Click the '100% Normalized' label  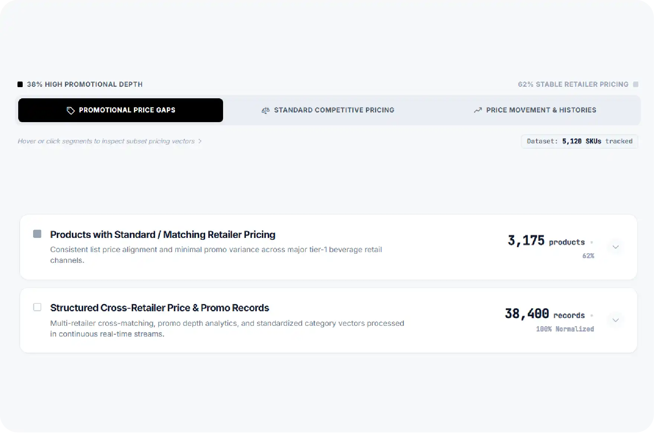coord(565,329)
